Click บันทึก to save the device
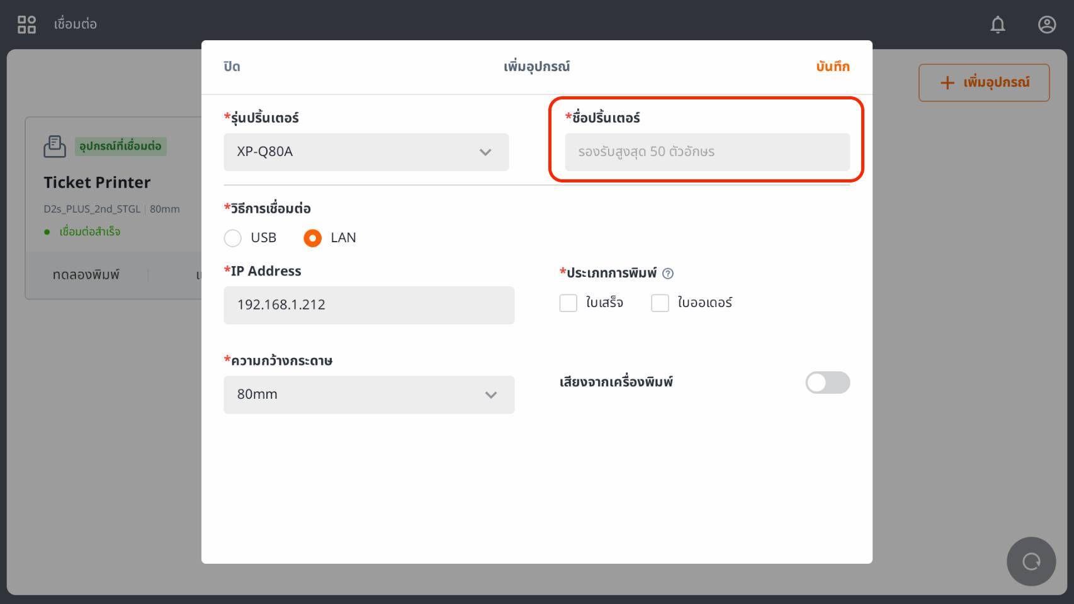Screen dimensions: 1074x604 832,67
